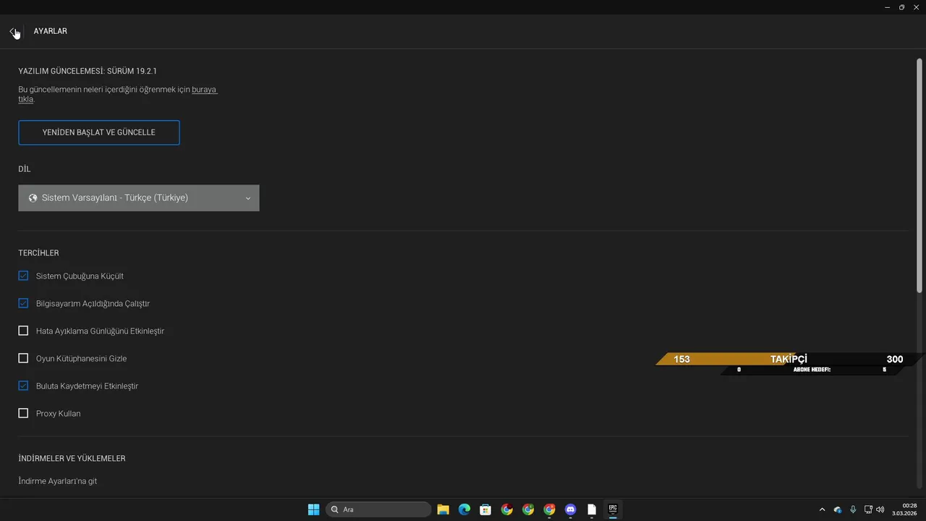
Task: Click the İNDİRMELER VE YÜKLEMELER heading
Action: [72, 459]
